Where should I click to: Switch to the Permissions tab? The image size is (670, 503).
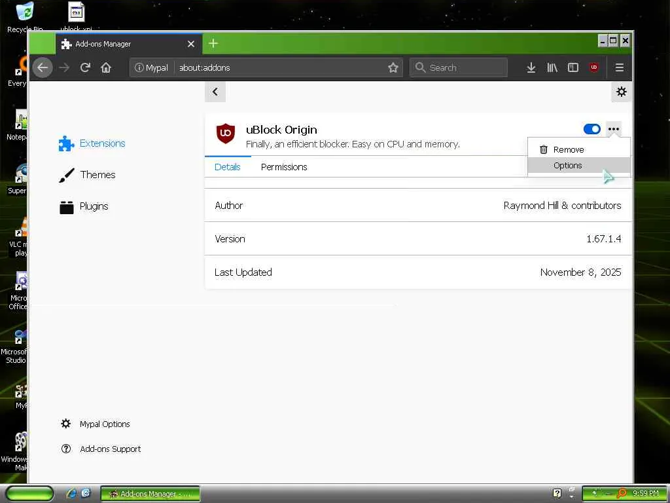(284, 167)
